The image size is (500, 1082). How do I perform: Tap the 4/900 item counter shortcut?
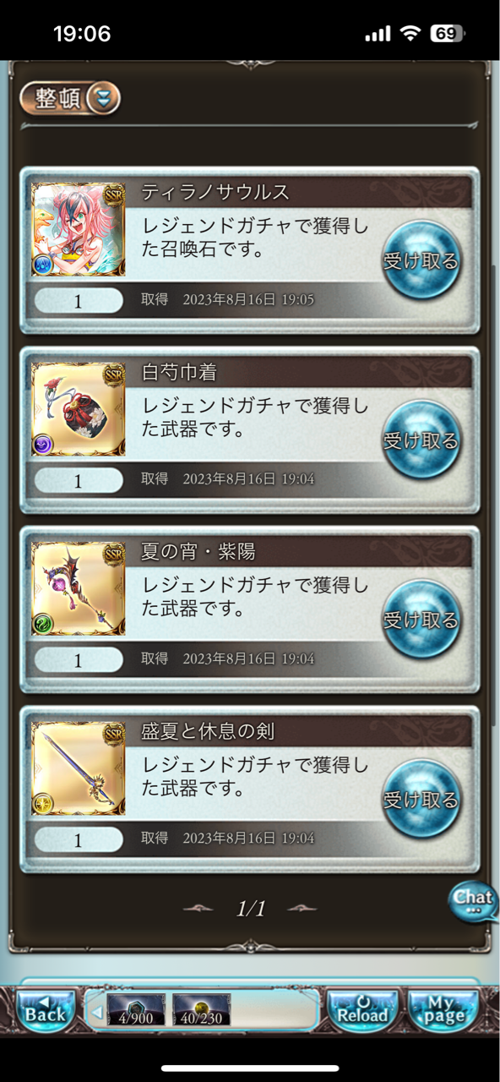coord(135,1009)
